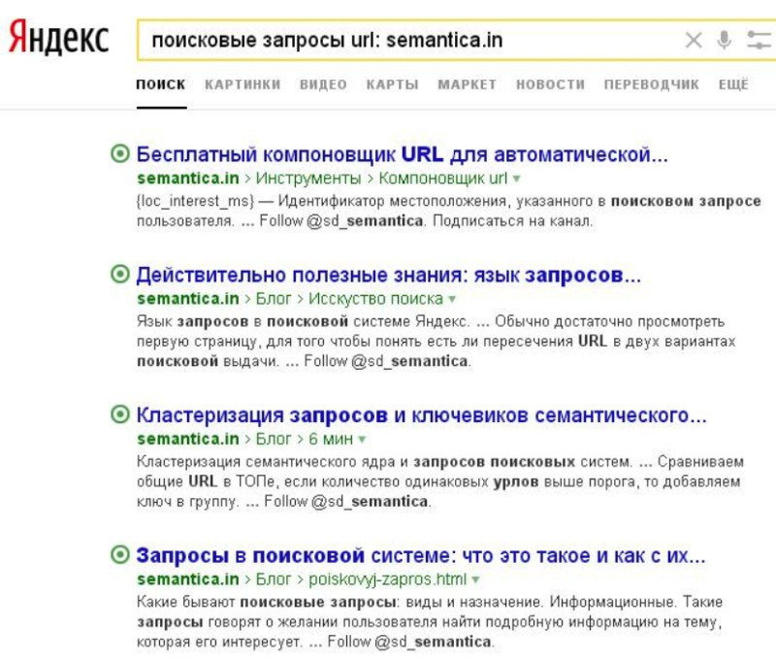Click 6 мин breadcrumb link
The height and width of the screenshot is (661, 776).
[x=331, y=439]
